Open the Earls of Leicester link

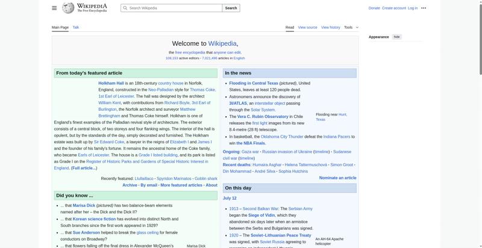[93, 155]
